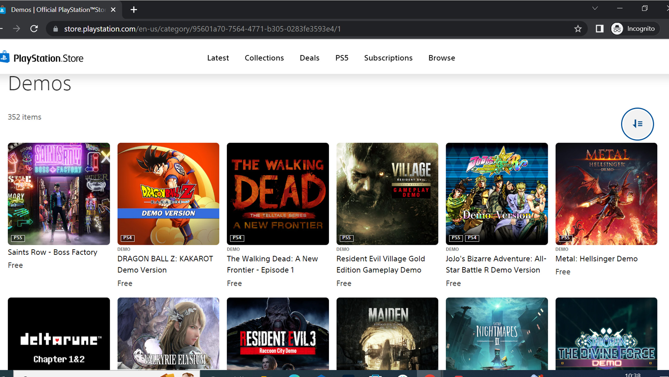Open the tab search dropdown arrow
The height and width of the screenshot is (377, 669).
pos(595,8)
